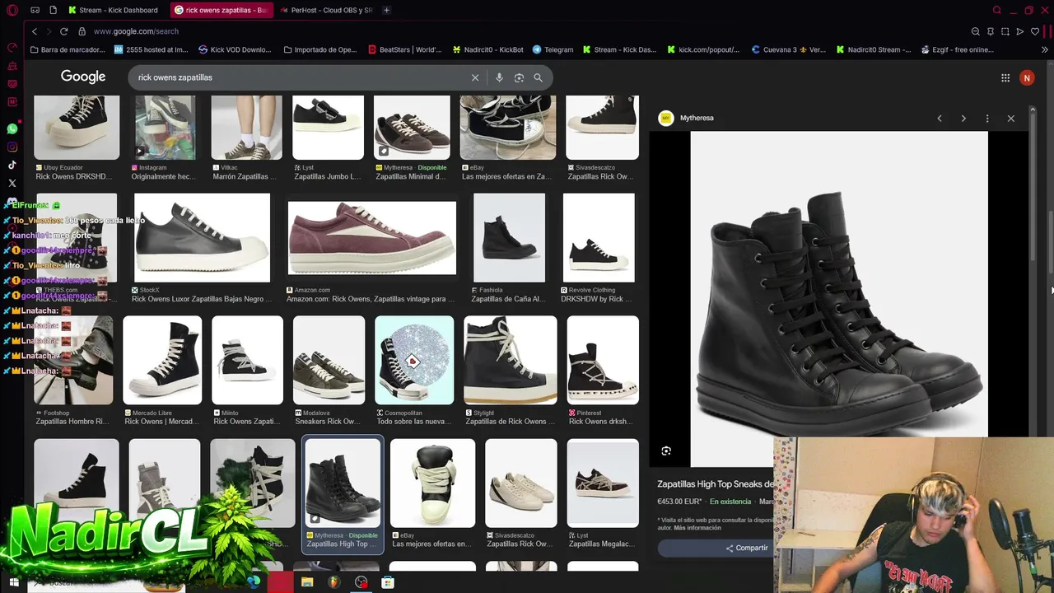Open Nadircit0 - KickBot bookmark

pos(487,49)
